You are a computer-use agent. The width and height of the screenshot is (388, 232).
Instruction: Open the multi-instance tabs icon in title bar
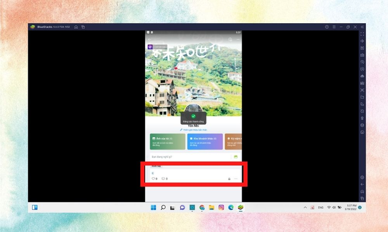(x=83, y=27)
